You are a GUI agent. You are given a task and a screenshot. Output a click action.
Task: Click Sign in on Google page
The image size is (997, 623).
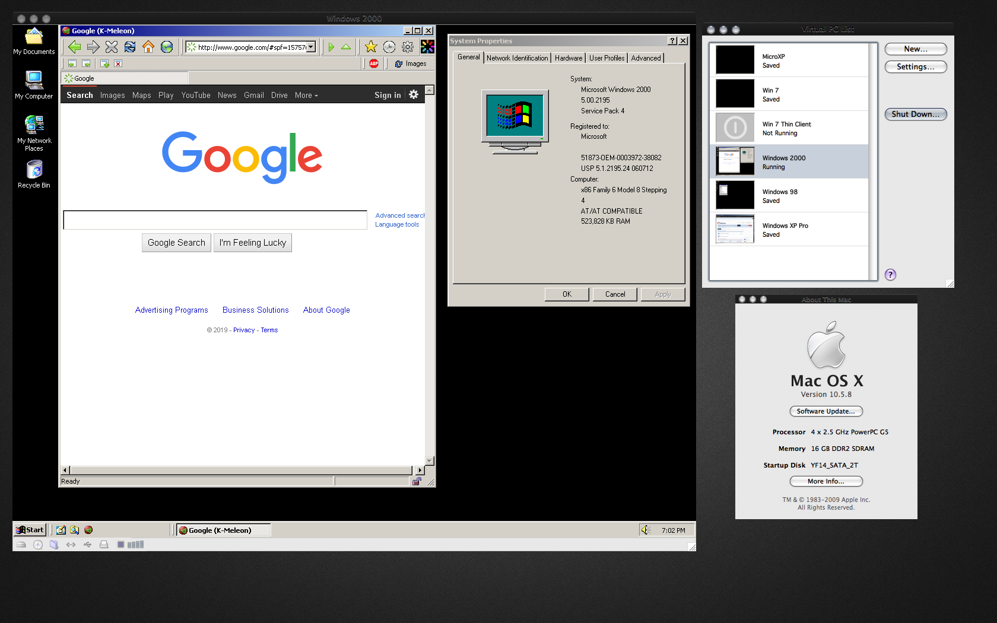(388, 95)
